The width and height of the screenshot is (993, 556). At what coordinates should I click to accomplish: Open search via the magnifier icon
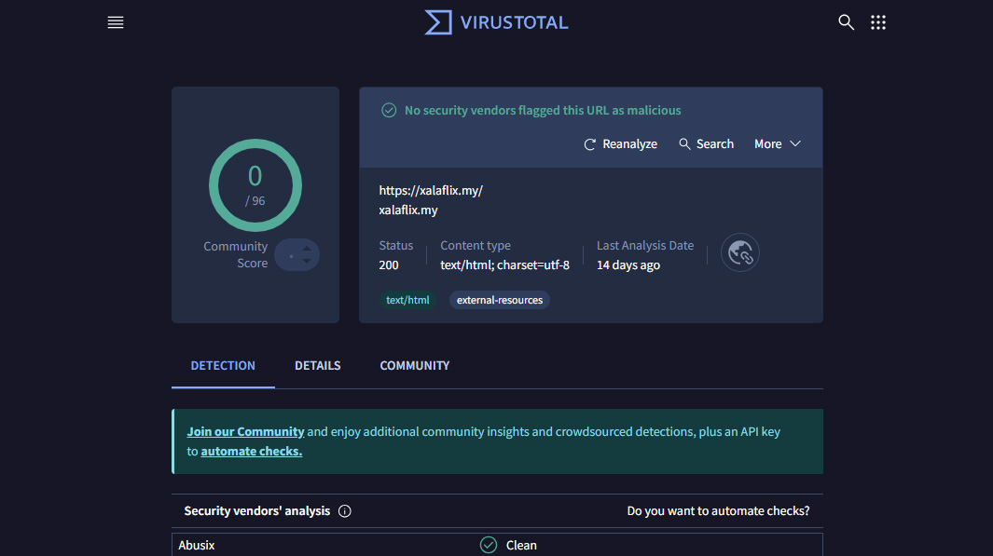pyautogui.click(x=846, y=22)
